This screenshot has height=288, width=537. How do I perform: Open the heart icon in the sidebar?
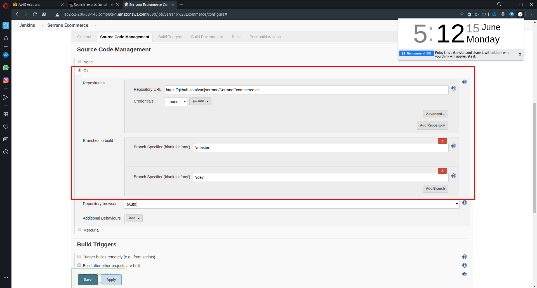pos(6,127)
